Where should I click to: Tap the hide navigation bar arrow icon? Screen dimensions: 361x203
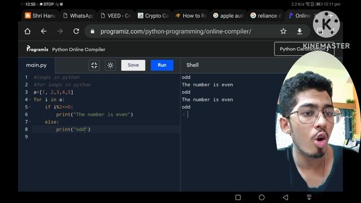coord(309,197)
